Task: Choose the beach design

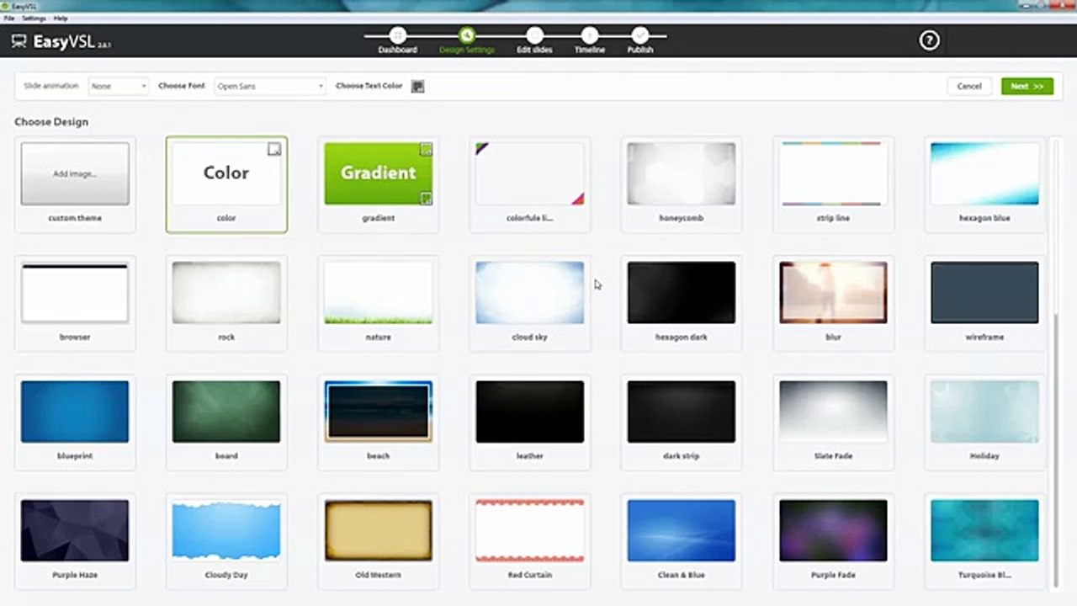Action: point(379,423)
